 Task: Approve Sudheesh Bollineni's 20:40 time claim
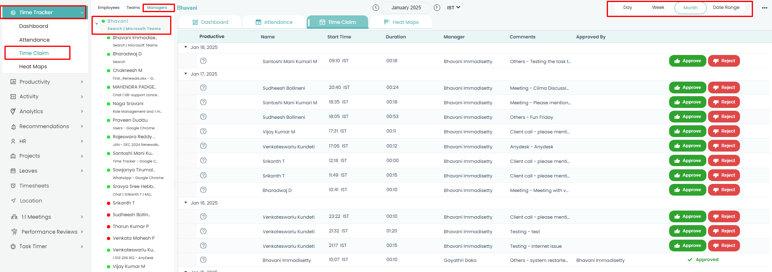point(687,88)
